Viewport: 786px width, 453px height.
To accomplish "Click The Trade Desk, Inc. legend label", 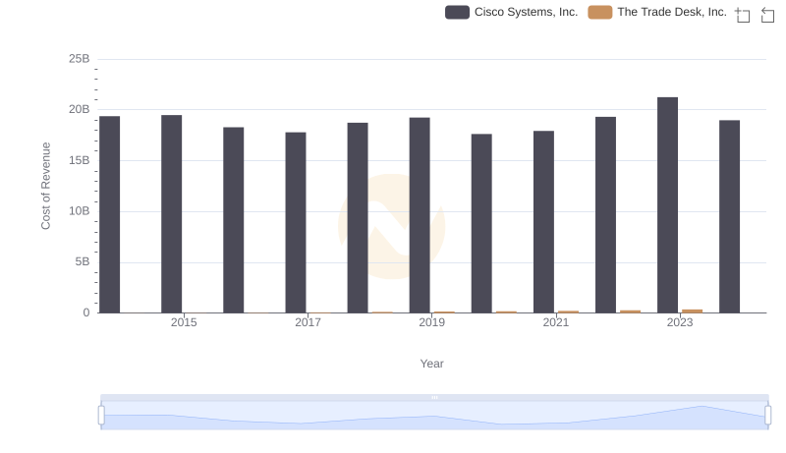I will 671,13.
